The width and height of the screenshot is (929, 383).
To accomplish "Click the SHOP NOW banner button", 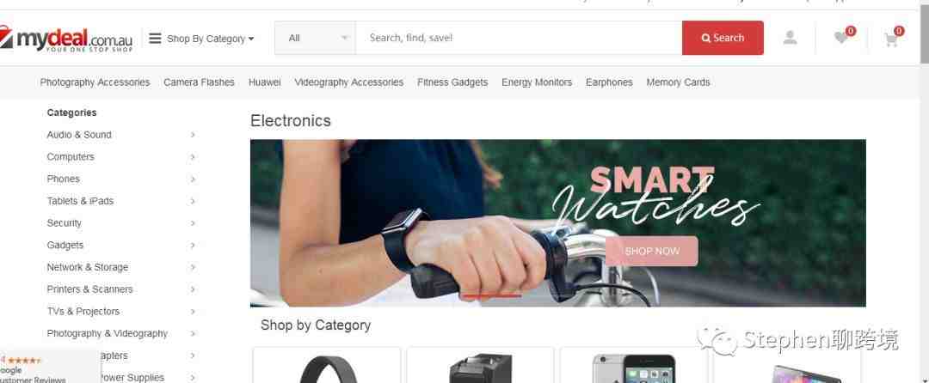I will tap(652, 252).
